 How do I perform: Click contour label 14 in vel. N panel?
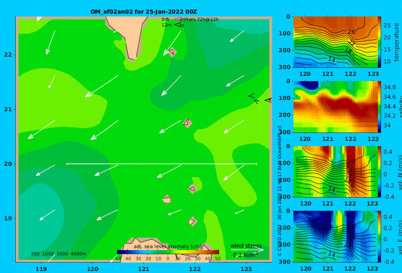332,189
